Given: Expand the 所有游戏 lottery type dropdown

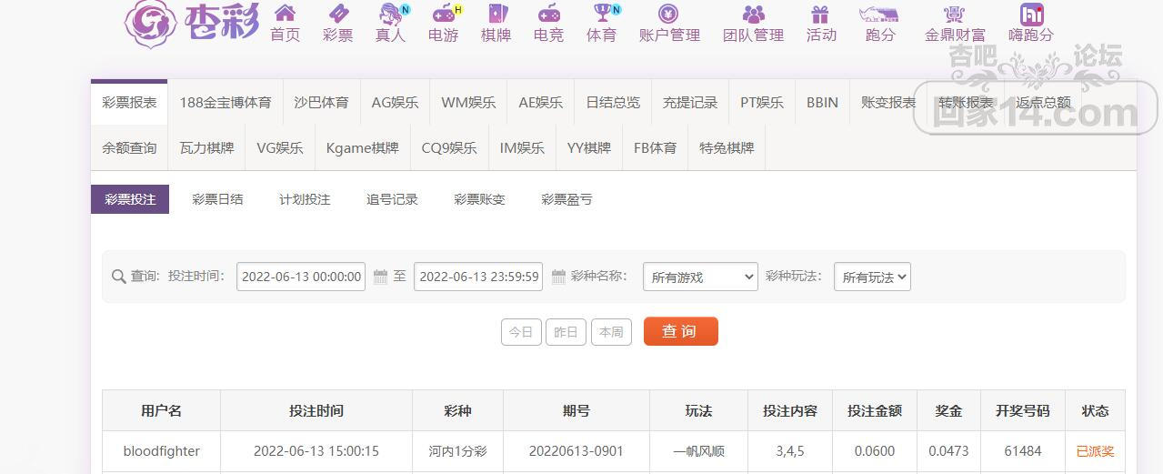Looking at the screenshot, I should click(x=700, y=277).
